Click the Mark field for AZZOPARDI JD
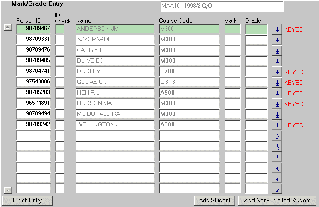Screen dimensions: 319x207 233,40
